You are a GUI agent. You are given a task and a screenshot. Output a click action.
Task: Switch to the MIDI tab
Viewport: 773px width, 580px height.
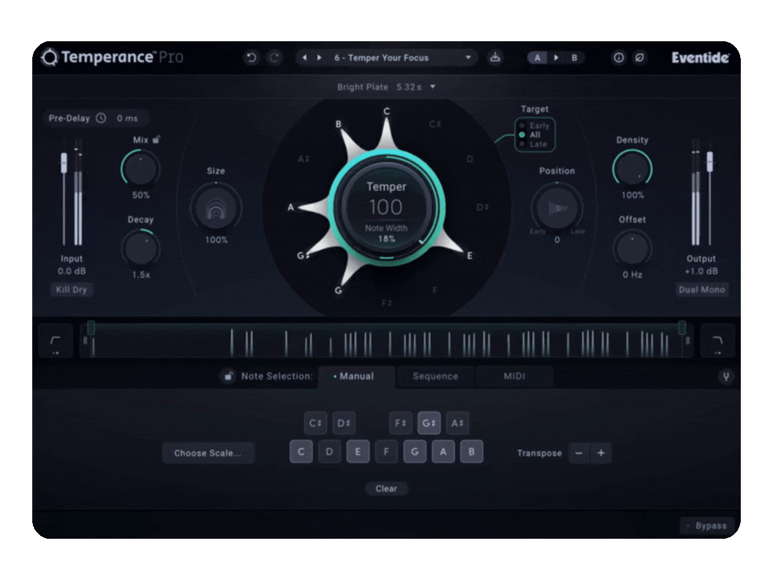(x=514, y=376)
